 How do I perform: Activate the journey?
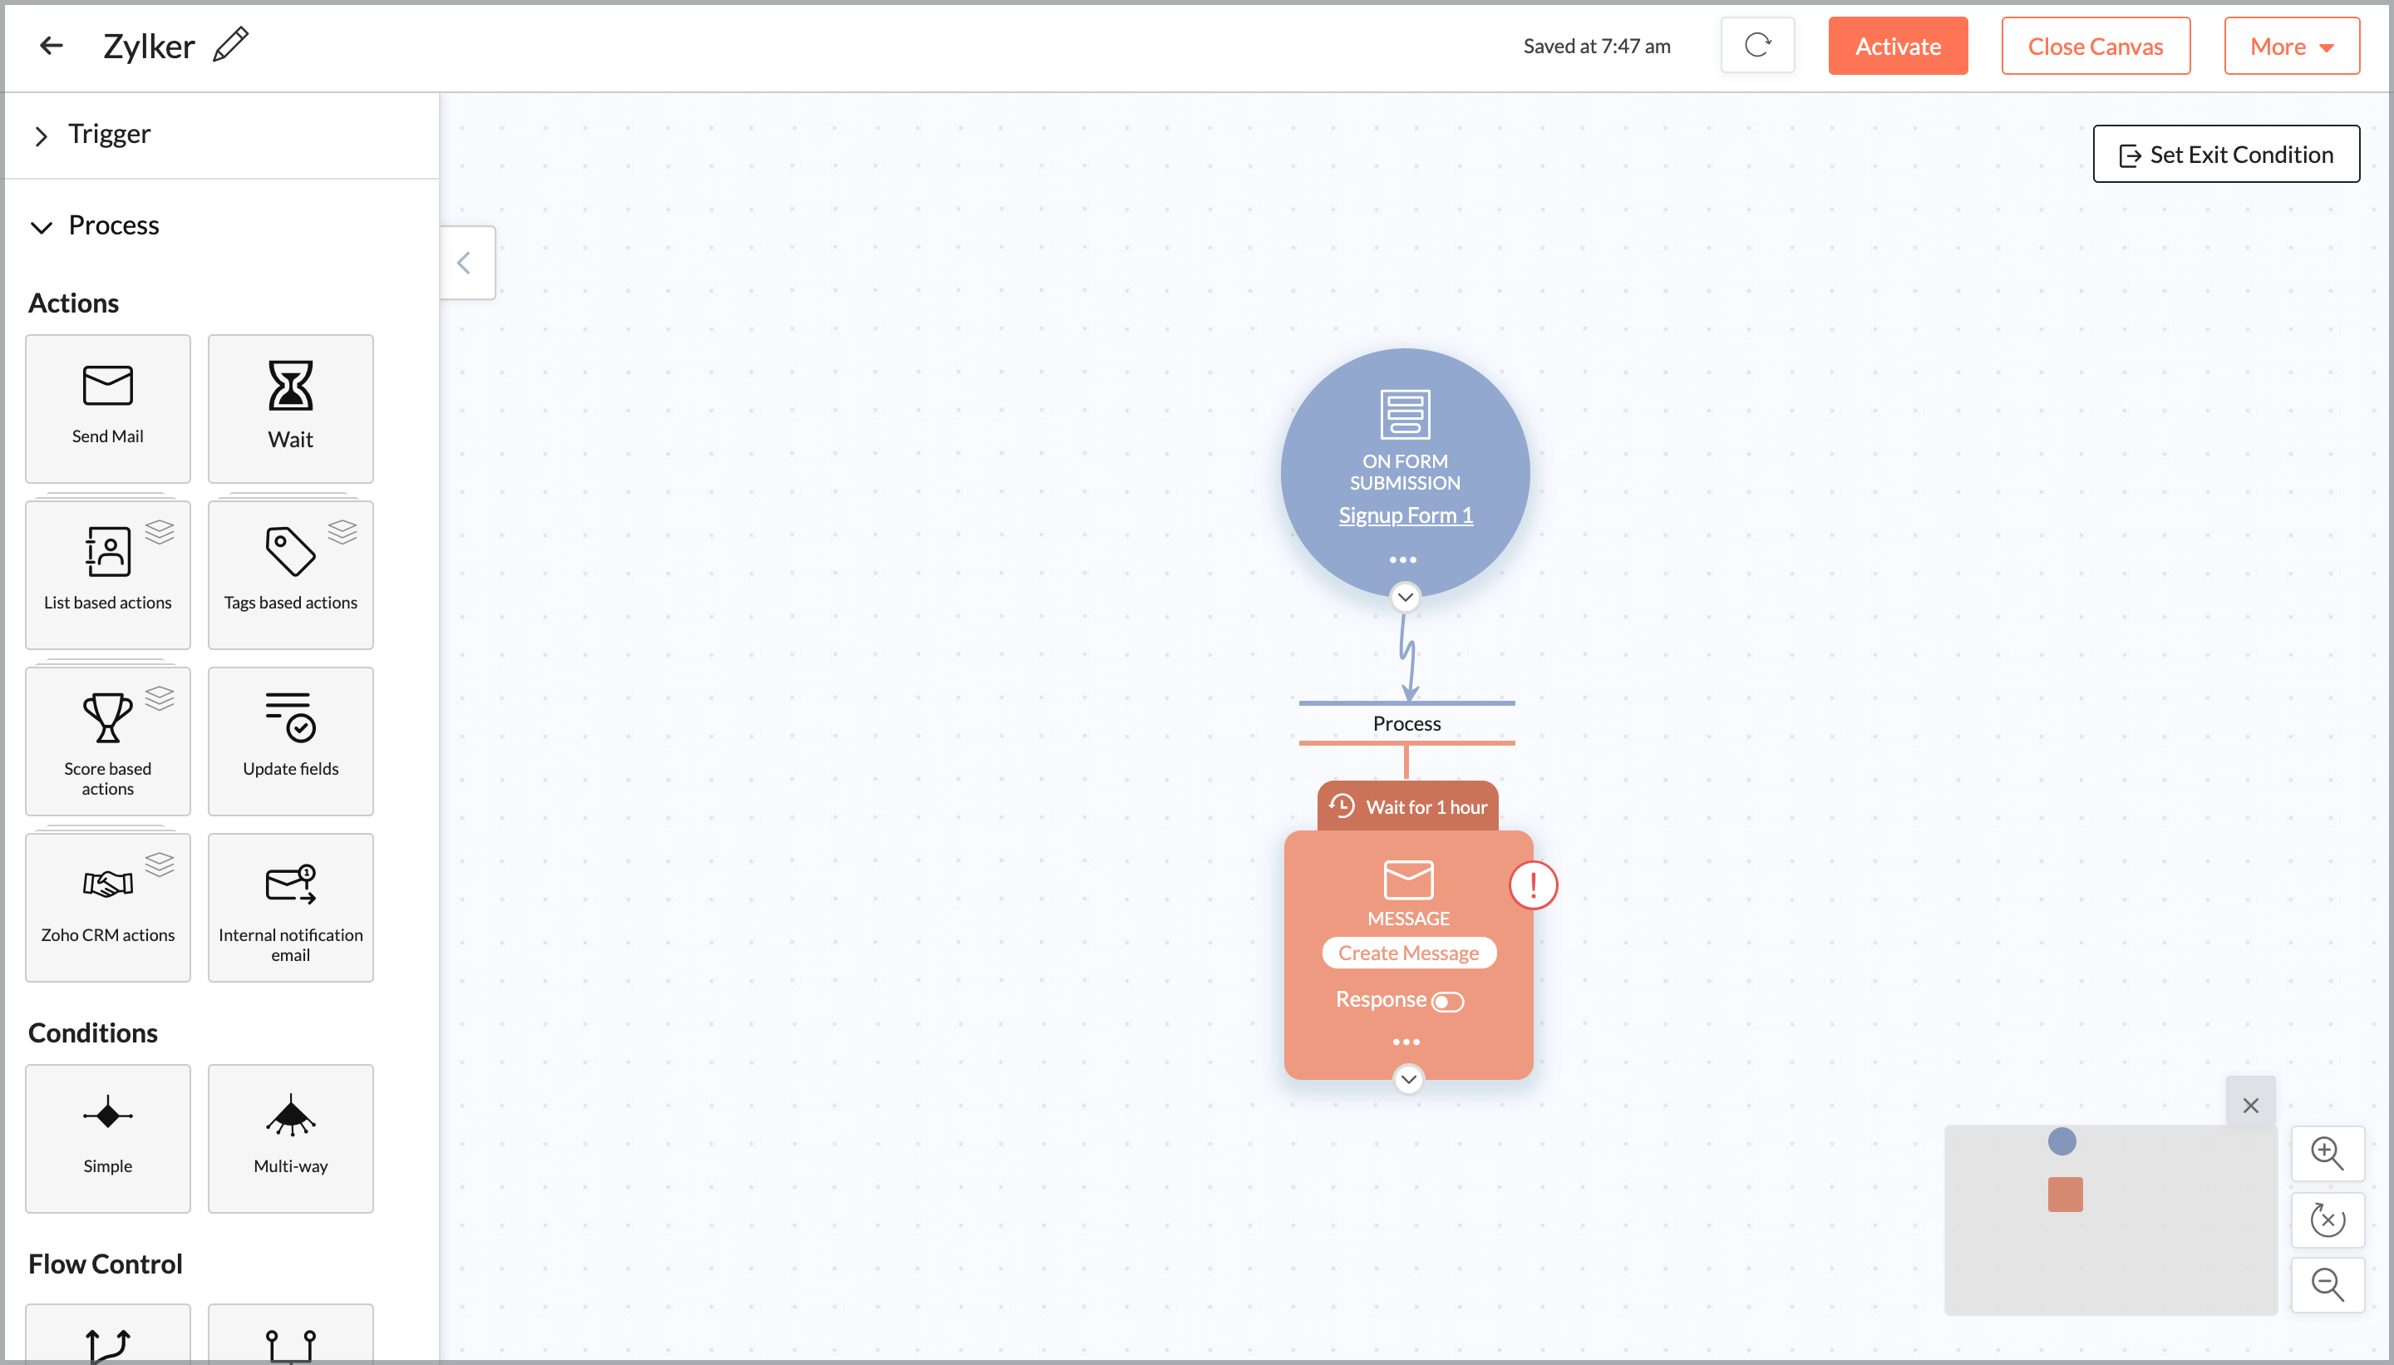point(1896,45)
